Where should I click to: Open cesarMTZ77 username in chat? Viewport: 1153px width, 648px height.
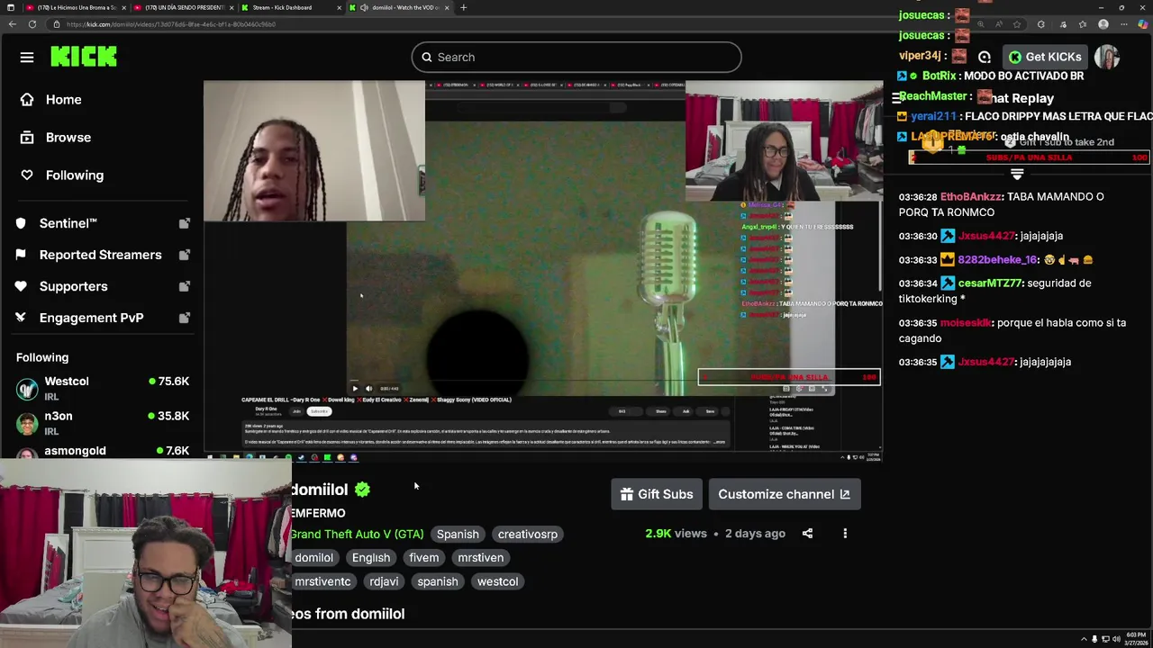coord(990,283)
